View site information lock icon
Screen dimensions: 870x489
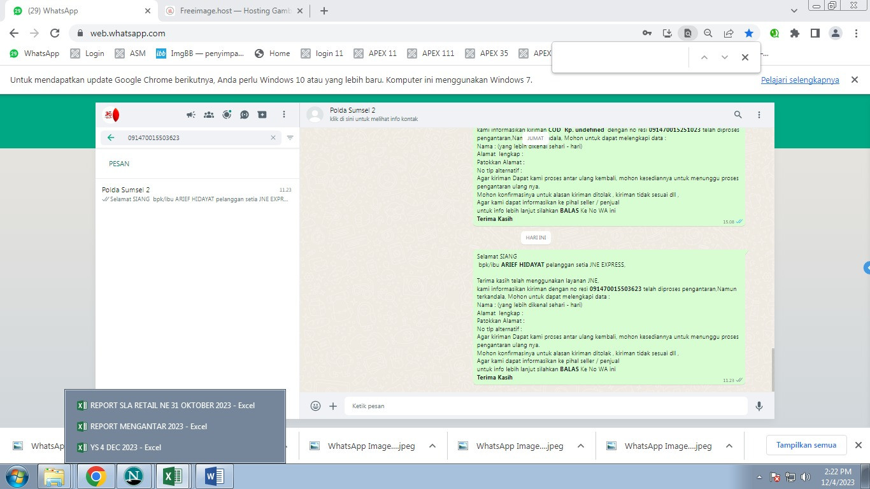tap(80, 33)
